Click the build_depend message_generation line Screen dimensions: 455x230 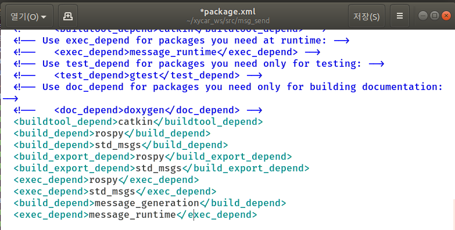pos(150,203)
